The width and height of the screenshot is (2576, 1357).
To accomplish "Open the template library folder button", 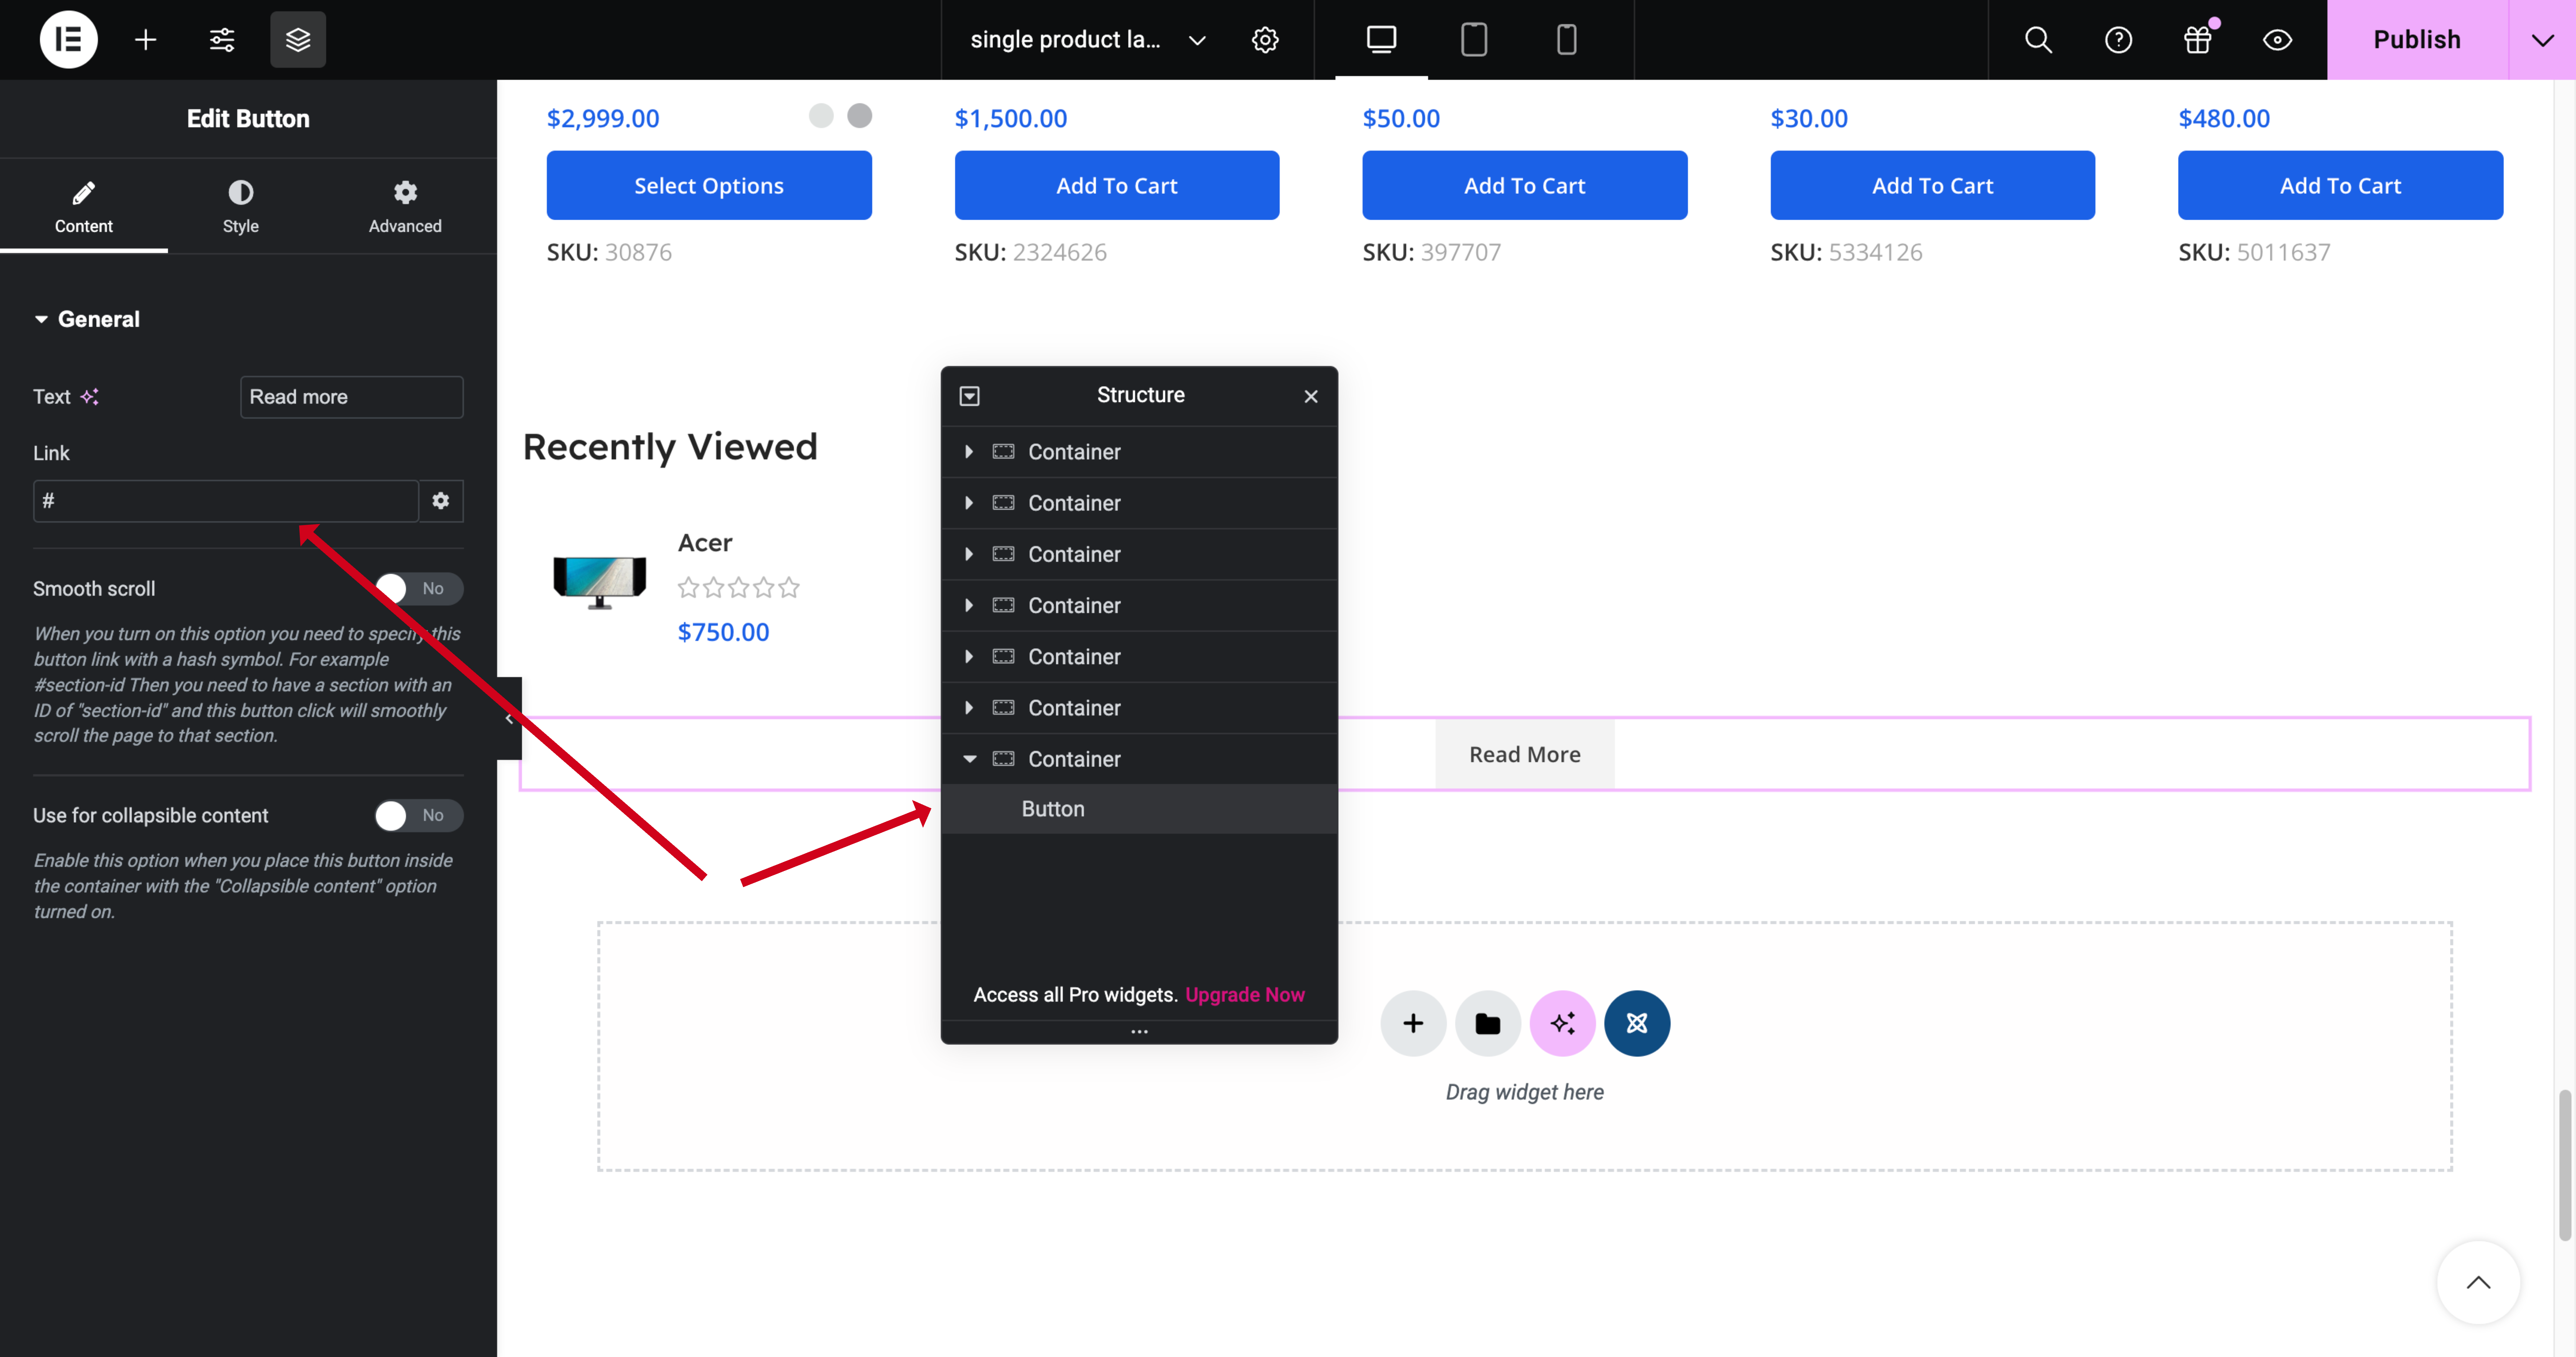I will (x=1488, y=1023).
